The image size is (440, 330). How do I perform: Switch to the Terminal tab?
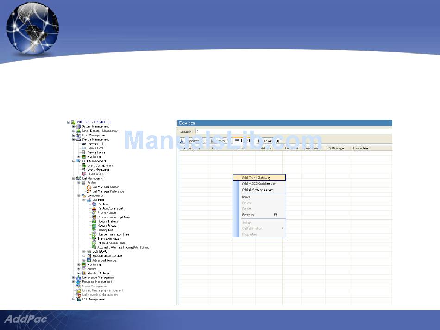269,141
